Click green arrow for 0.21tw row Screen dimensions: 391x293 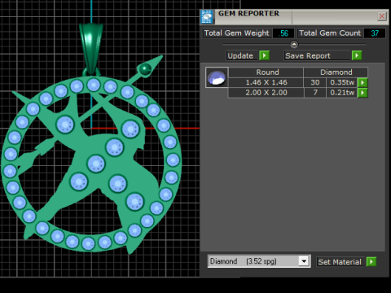pos(362,93)
